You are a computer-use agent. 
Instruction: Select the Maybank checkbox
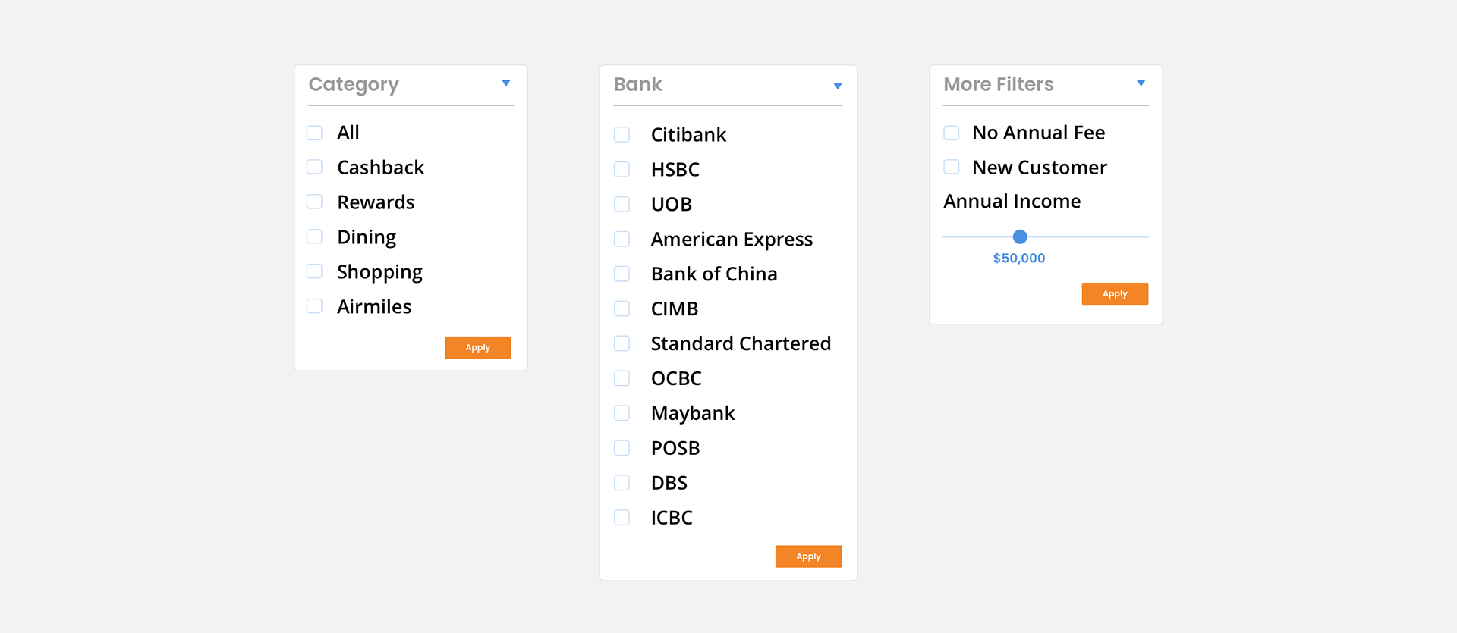coord(622,413)
